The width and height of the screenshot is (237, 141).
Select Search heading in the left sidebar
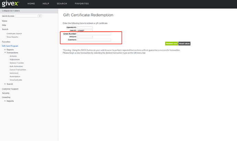5,29
